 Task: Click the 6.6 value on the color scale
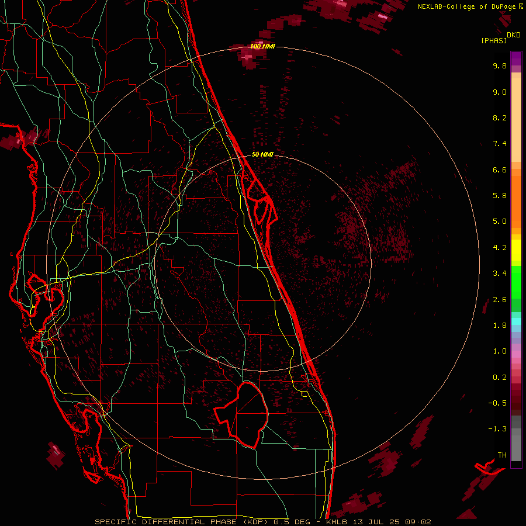click(500, 169)
